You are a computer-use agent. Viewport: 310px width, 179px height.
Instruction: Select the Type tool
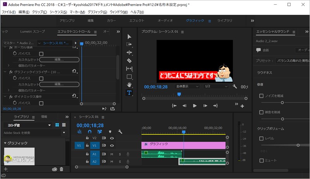(x=129, y=93)
